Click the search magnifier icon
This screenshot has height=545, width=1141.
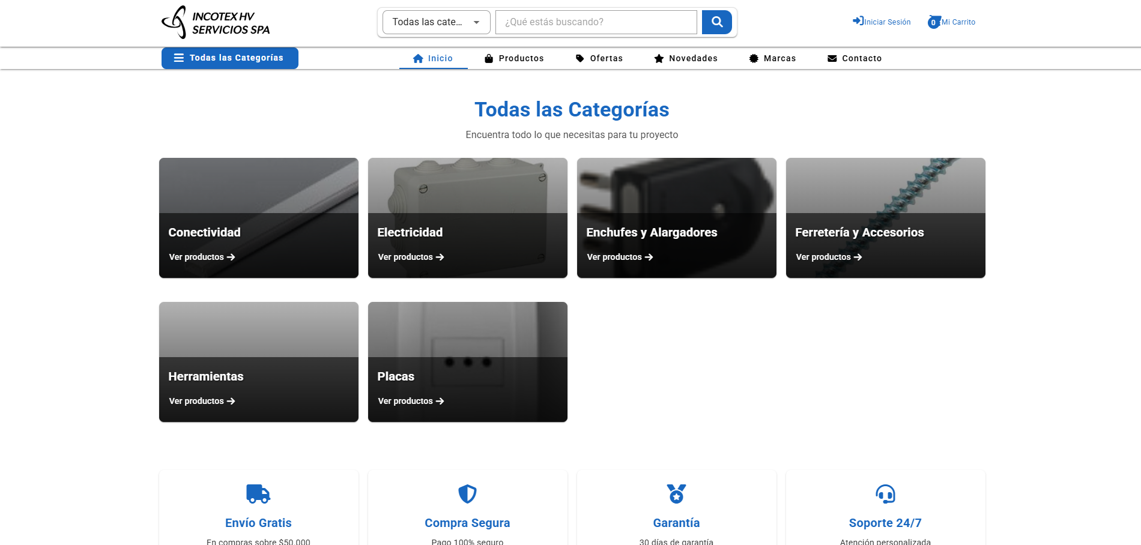[x=716, y=22]
